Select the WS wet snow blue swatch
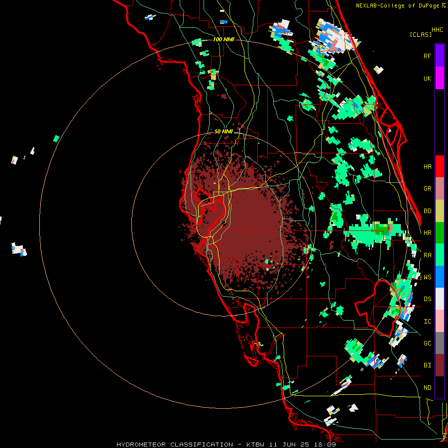The width and height of the screenshot is (448, 448). pyautogui.click(x=440, y=277)
